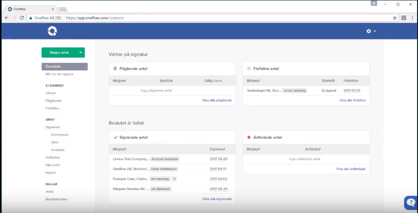Screen dimensions: 418x213
Task: Open the help chat bubble widget
Action: click(411, 203)
